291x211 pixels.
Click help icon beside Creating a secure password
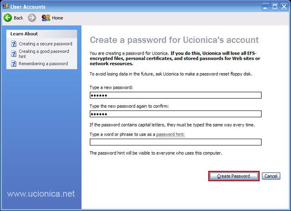tap(14, 44)
